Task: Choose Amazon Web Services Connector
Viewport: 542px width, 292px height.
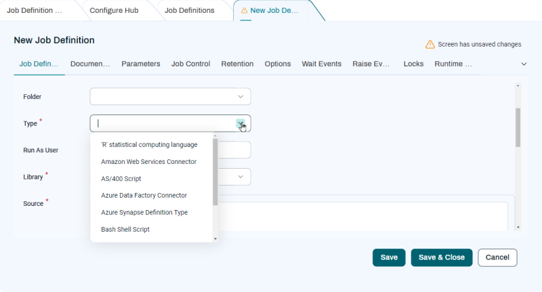Action: pyautogui.click(x=148, y=162)
